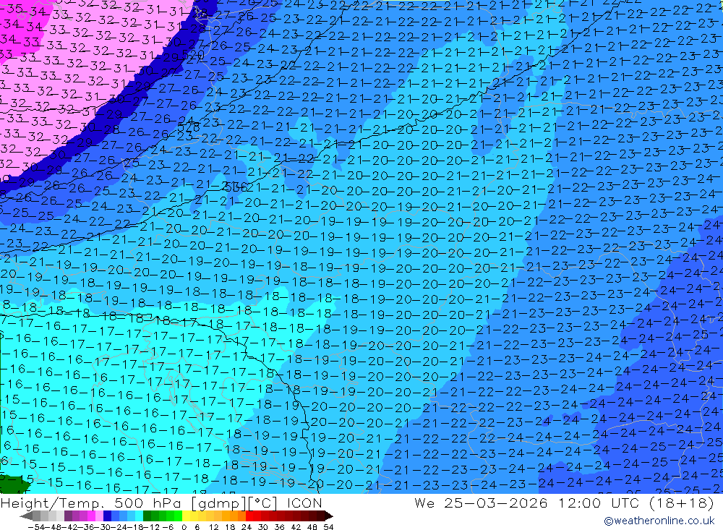Click the 'ICON' model name label

pyautogui.click(x=304, y=503)
